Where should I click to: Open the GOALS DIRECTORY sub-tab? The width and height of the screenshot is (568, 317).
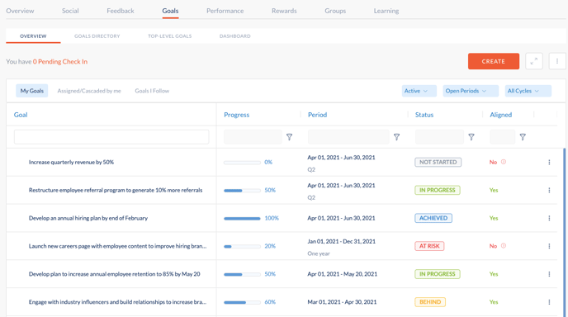(x=97, y=35)
